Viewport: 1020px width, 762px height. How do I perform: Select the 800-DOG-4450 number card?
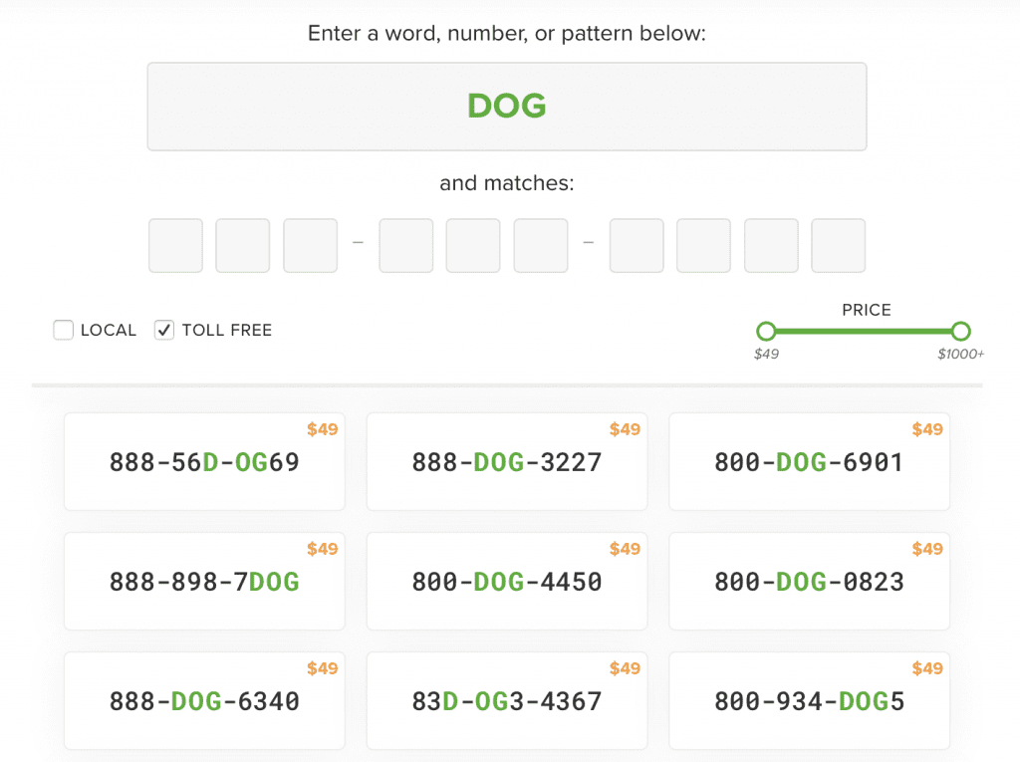pos(507,581)
